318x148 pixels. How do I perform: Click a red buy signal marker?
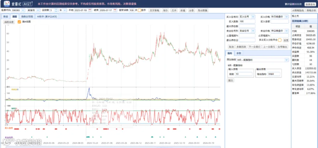[25, 129]
